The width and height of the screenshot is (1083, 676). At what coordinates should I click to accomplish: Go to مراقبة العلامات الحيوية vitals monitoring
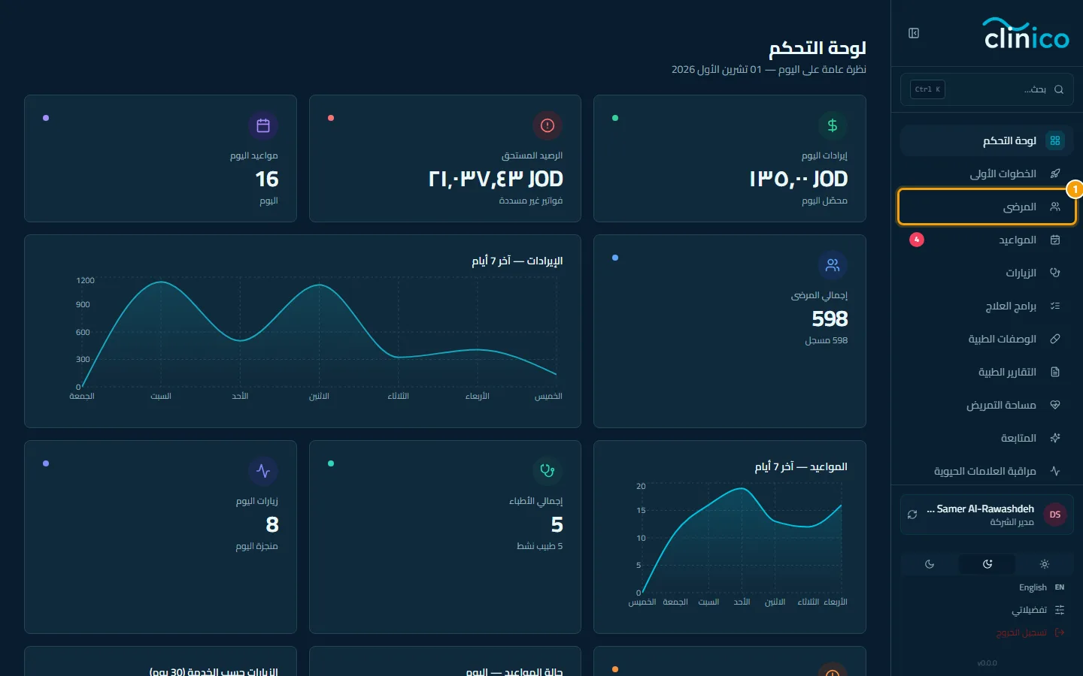point(987,471)
